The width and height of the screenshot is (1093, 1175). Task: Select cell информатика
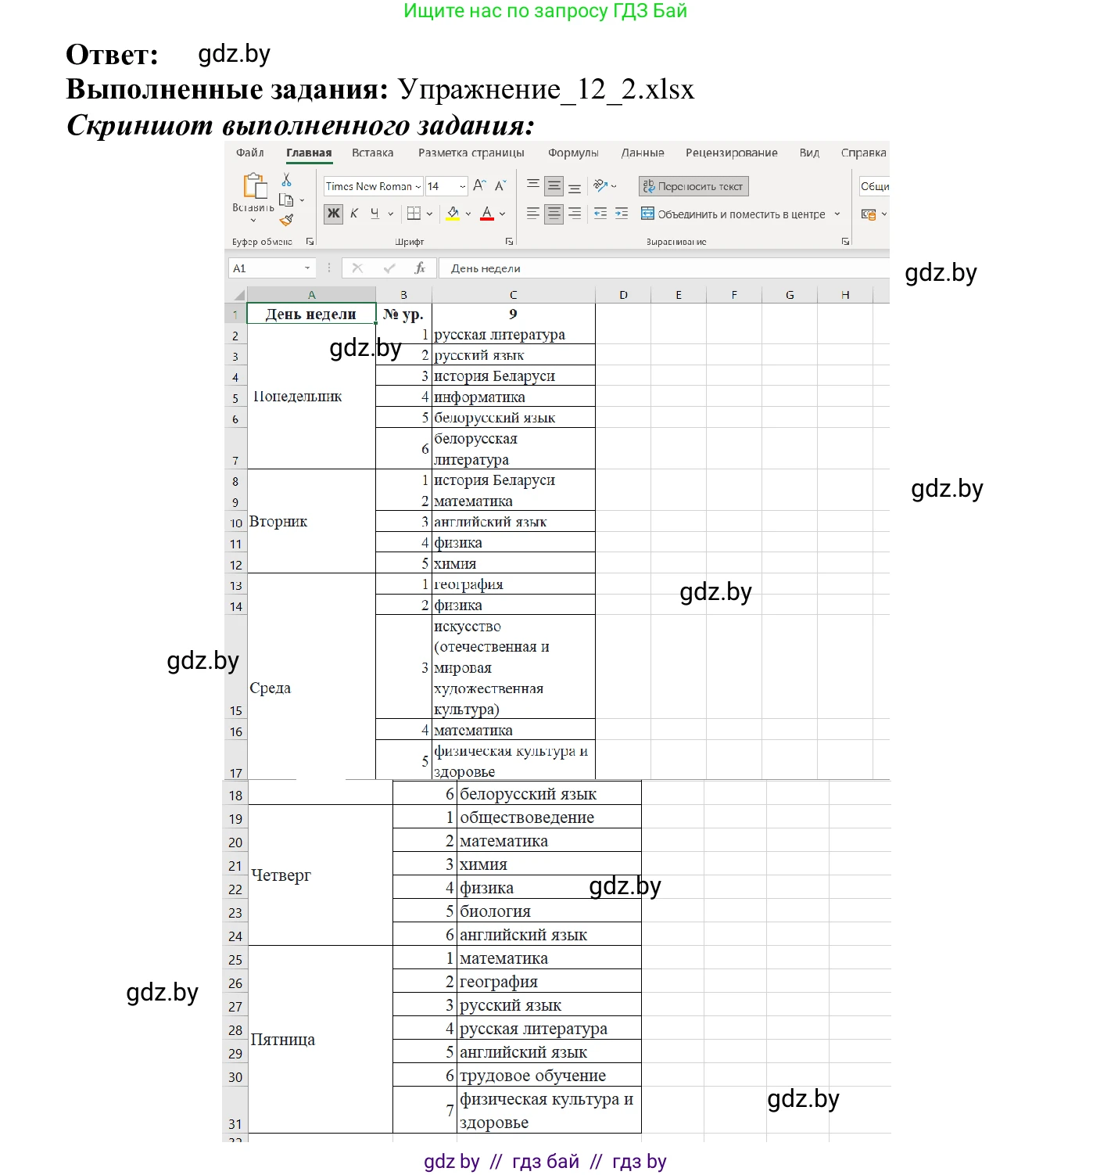coord(514,397)
